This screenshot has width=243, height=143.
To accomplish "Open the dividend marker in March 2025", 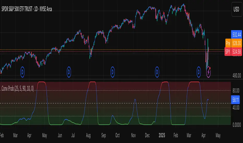I will pyautogui.click(x=199, y=72).
